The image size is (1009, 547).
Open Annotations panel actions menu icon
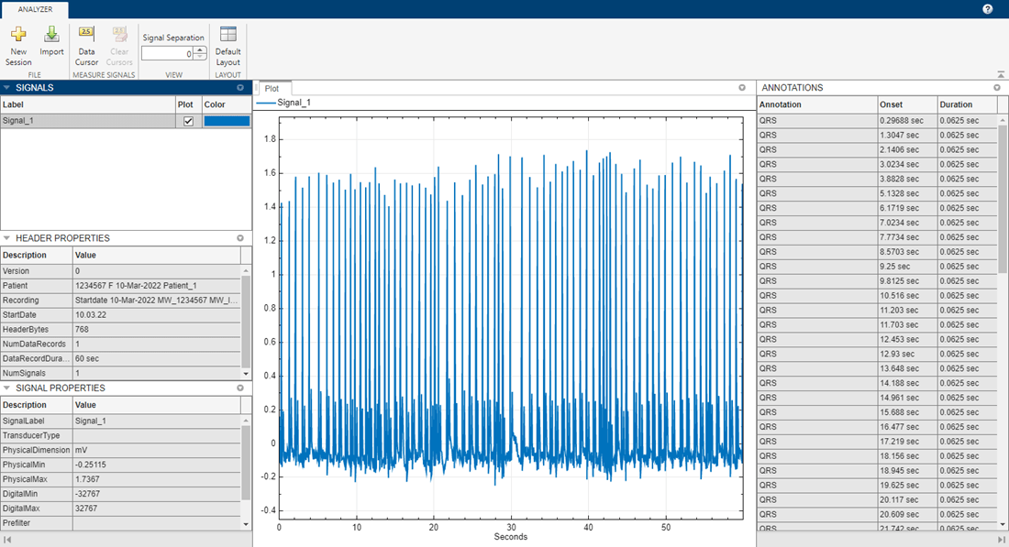pos(997,88)
